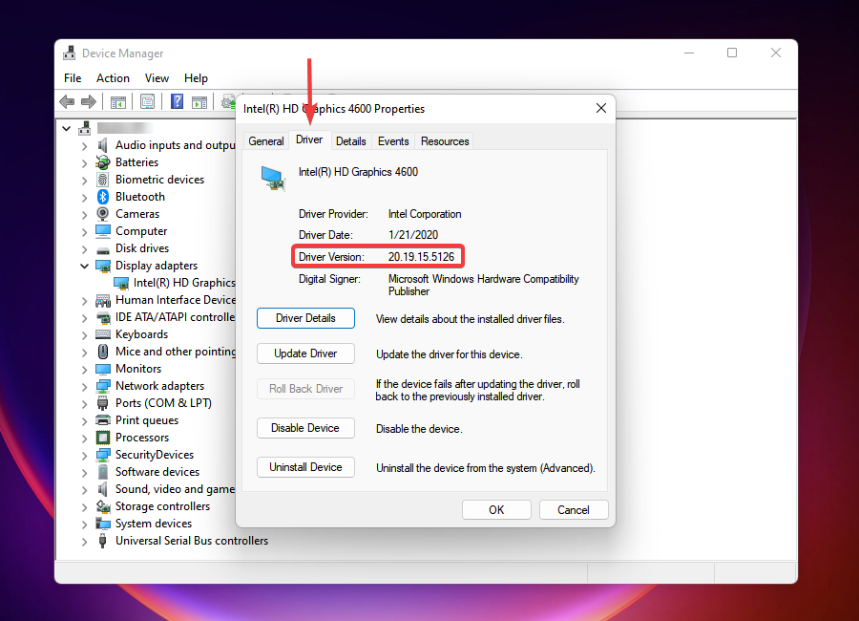Click the Human Interface Devices category icon

pyautogui.click(x=103, y=300)
